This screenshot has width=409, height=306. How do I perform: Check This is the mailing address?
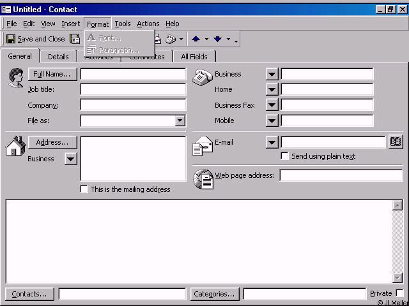pyautogui.click(x=84, y=189)
